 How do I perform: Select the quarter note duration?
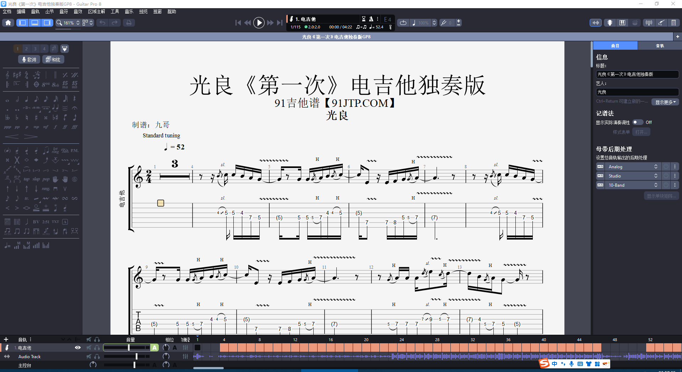tap(27, 99)
